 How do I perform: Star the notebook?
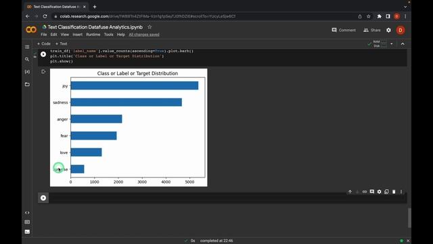pyautogui.click(x=150, y=27)
